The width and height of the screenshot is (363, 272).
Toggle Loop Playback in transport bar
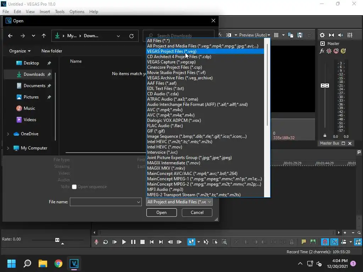coord(106,242)
